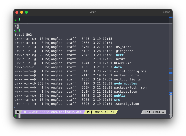Image resolution: width=186 pixels, height=136 pixels.
Task: Click the folder icon in the prompt path
Action: tap(25, 112)
